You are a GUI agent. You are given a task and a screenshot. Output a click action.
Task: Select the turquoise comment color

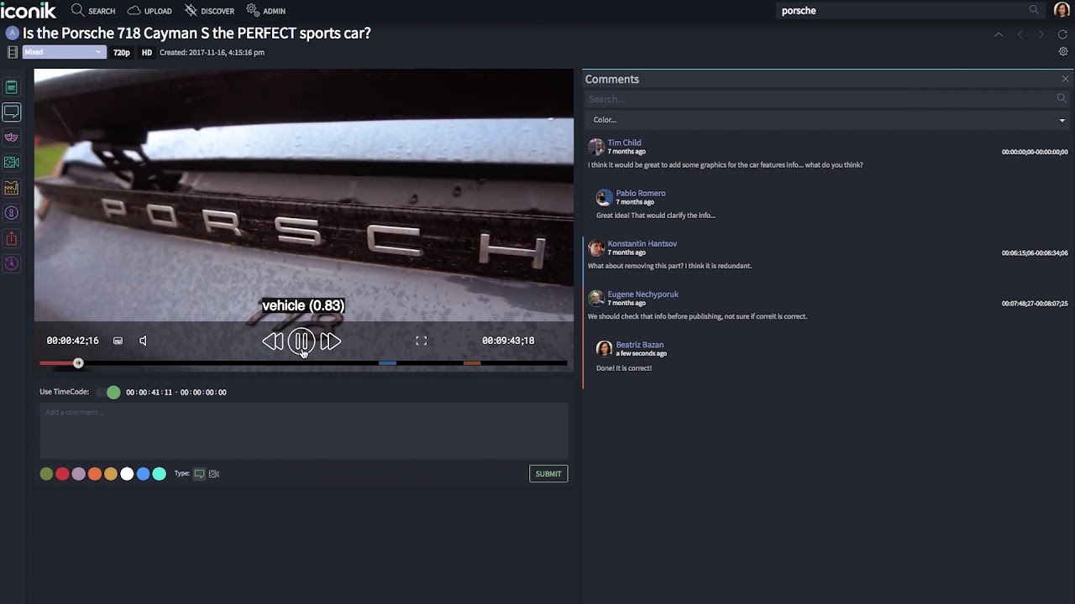tap(159, 474)
